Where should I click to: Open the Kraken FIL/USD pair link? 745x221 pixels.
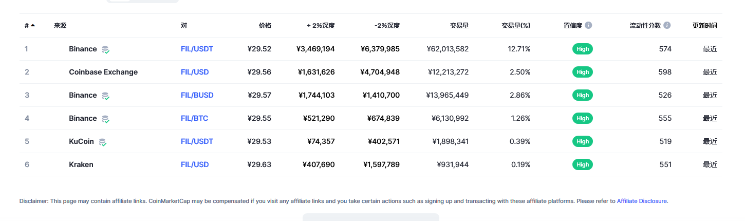click(x=195, y=164)
